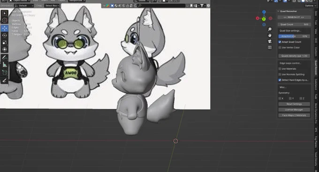319x172 pixels.
Task: Open the Texel Density sidebar tab
Action: coord(316,159)
